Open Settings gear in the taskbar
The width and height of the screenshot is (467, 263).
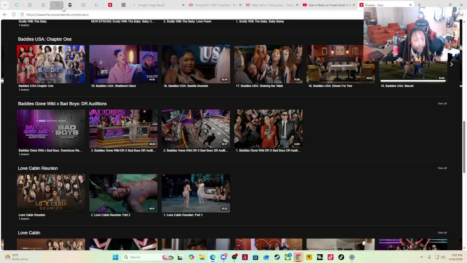click(352, 257)
